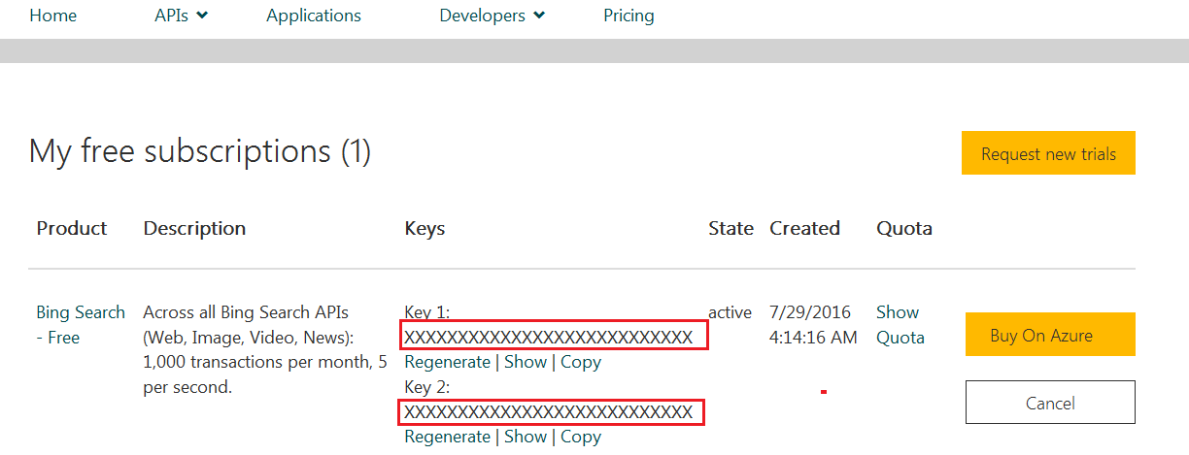Show the Key 1 value
Viewport: 1189px width, 455px height.
pyautogui.click(x=526, y=362)
